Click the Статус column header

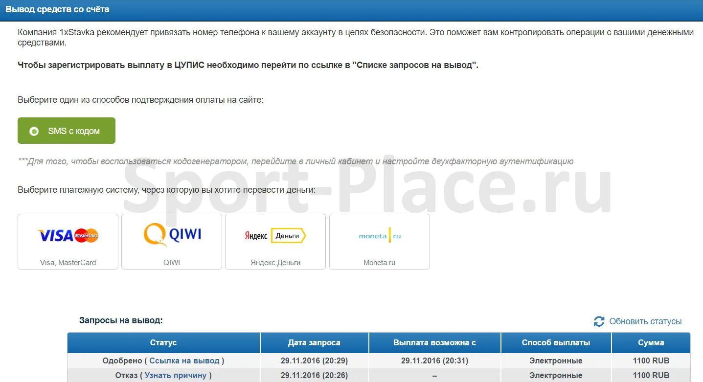[163, 342]
